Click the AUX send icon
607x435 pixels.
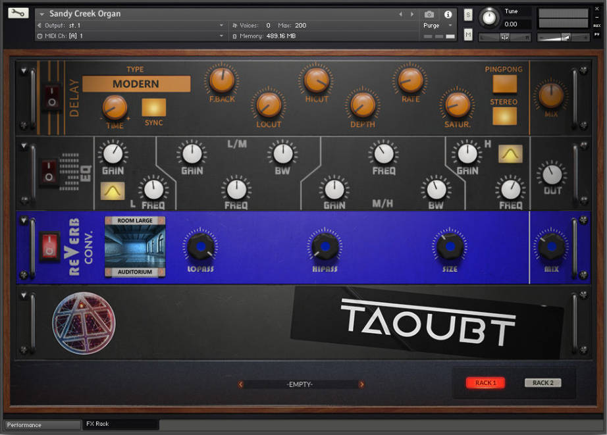[x=596, y=26]
